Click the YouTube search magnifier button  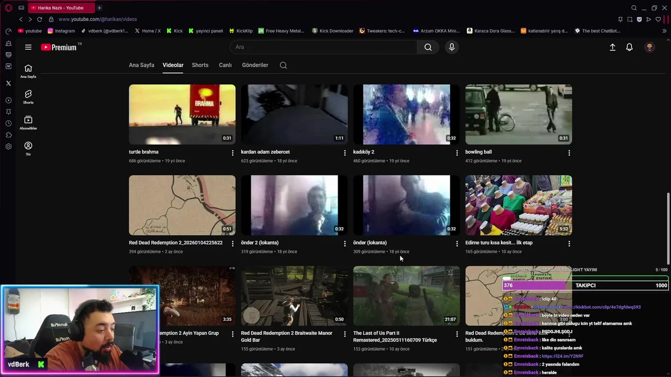(428, 47)
